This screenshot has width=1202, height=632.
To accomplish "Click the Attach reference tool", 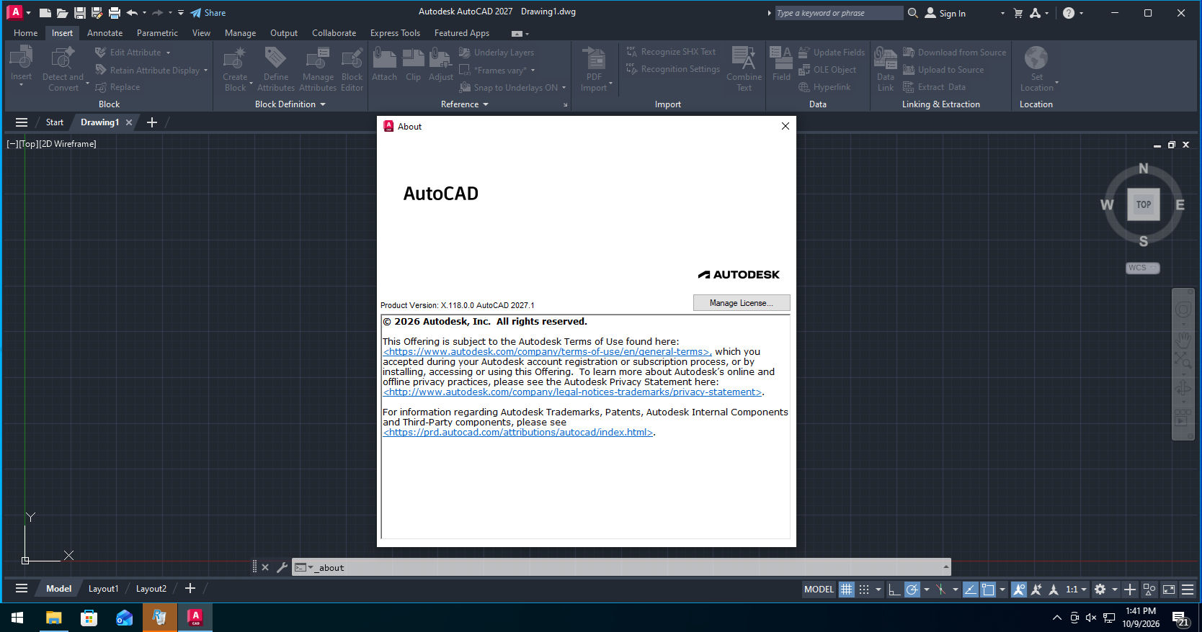I will click(384, 65).
